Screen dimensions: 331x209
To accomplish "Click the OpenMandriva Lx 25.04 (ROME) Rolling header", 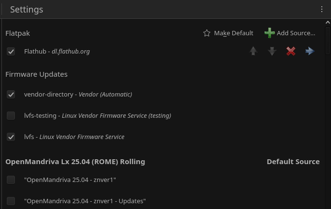I will [75, 162].
